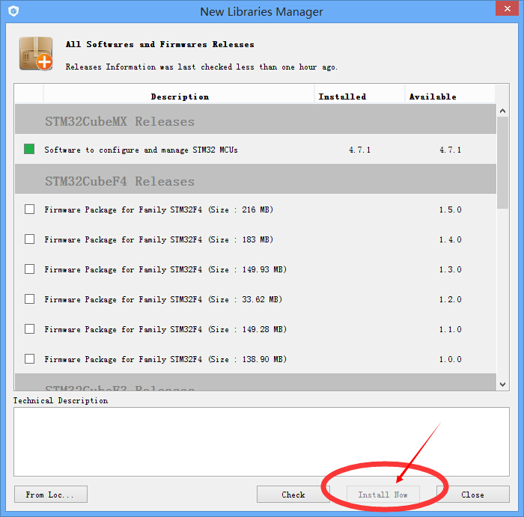The image size is (524, 517).
Task: Click available version 1.5.0
Action: coord(450,209)
